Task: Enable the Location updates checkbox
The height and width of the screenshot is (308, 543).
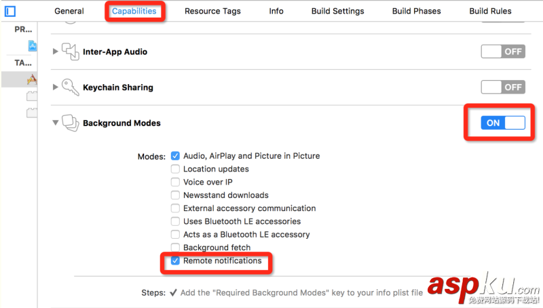Action: point(176,169)
